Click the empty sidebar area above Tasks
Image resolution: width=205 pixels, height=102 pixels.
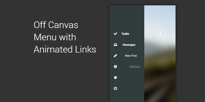[127, 18]
